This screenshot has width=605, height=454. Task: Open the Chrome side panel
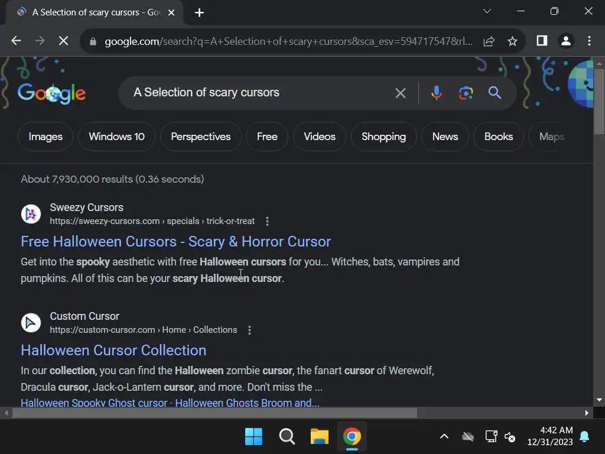click(542, 41)
